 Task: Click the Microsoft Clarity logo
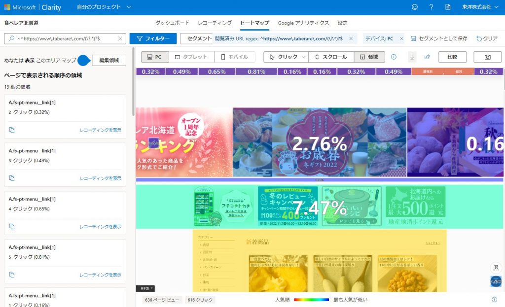point(33,7)
